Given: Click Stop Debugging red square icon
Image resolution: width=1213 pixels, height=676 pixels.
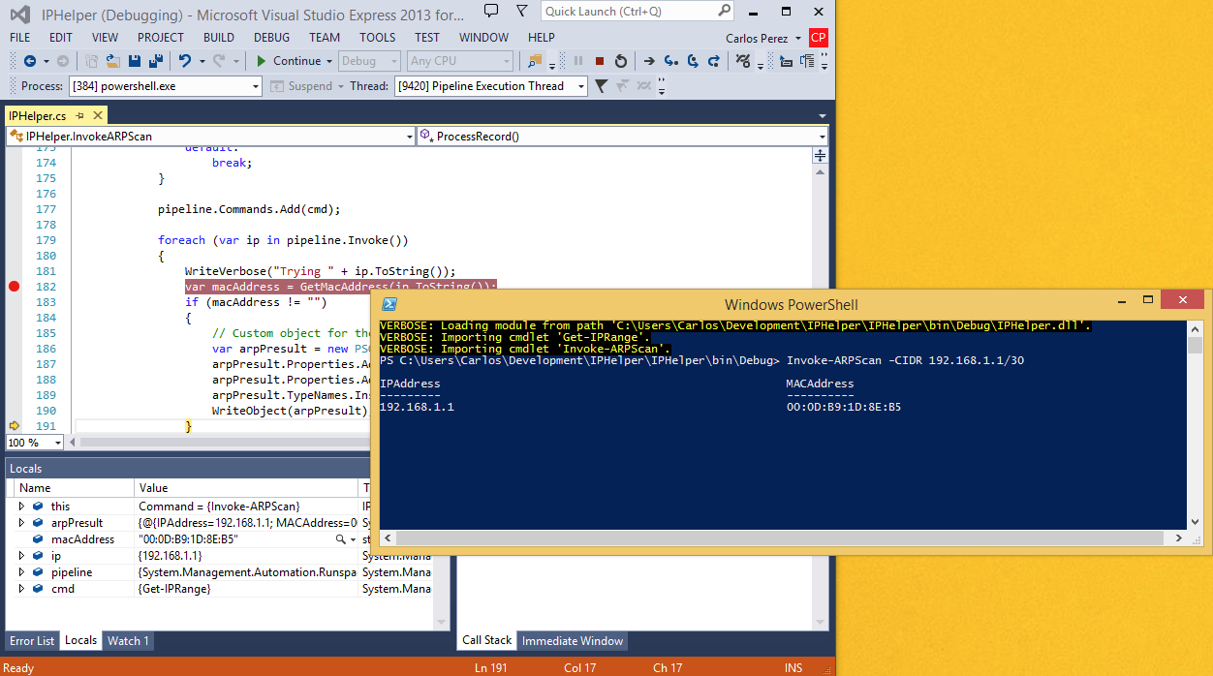Looking at the screenshot, I should (600, 61).
